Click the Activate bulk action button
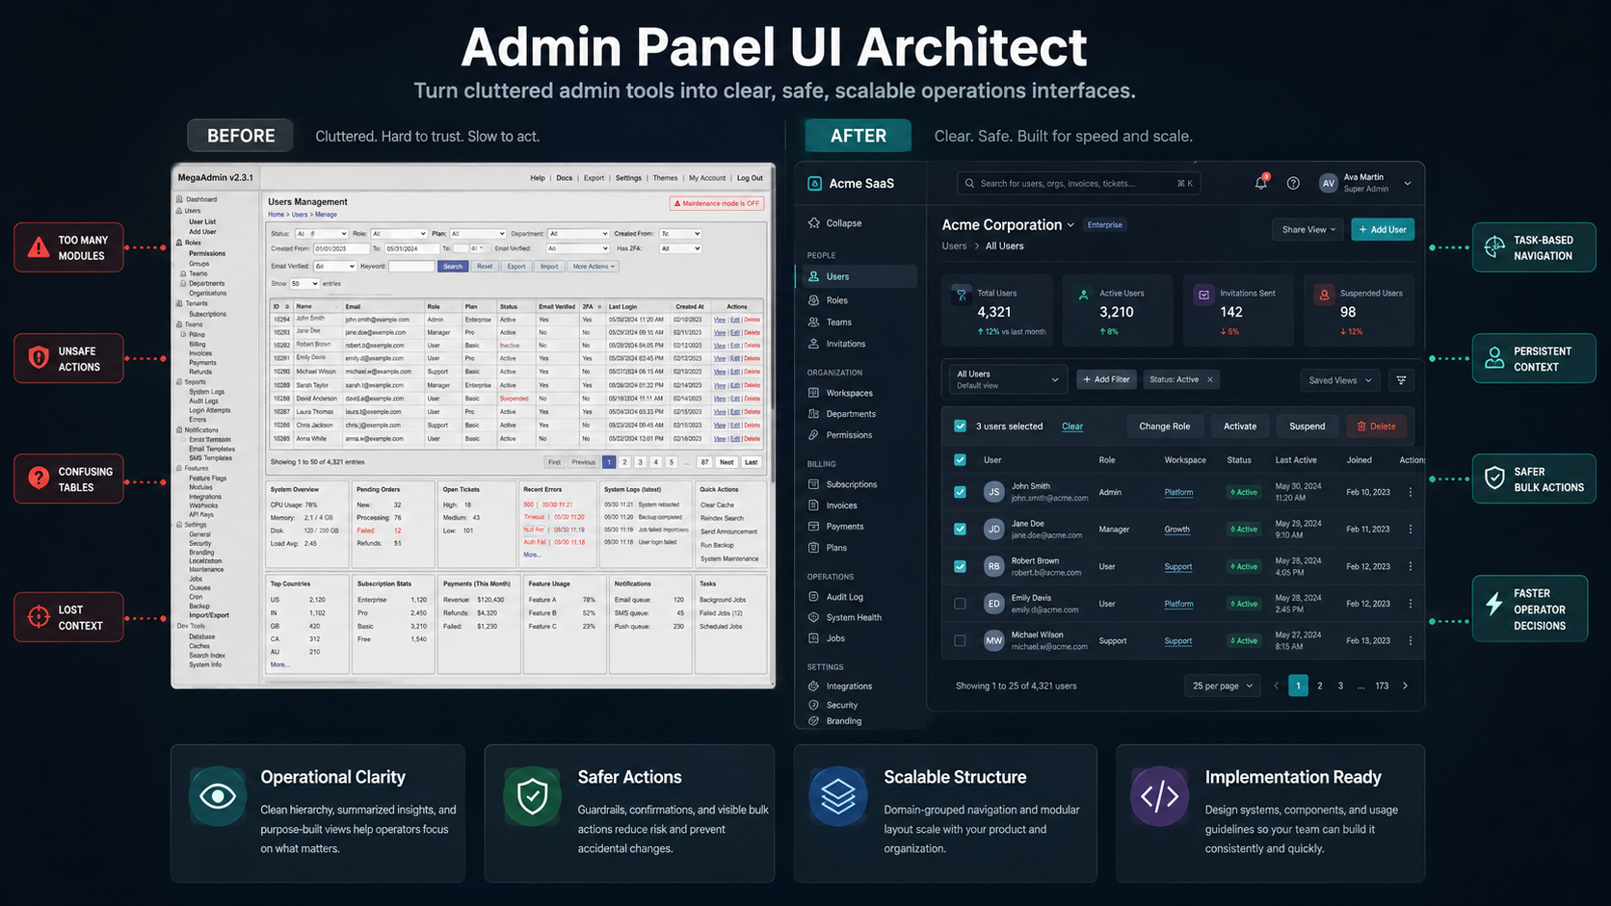The width and height of the screenshot is (1611, 906). (x=1240, y=426)
